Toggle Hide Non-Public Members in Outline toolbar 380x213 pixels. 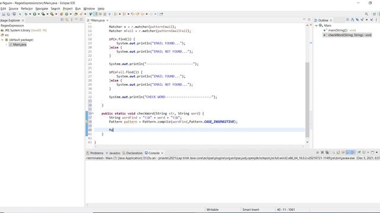tap(367, 20)
